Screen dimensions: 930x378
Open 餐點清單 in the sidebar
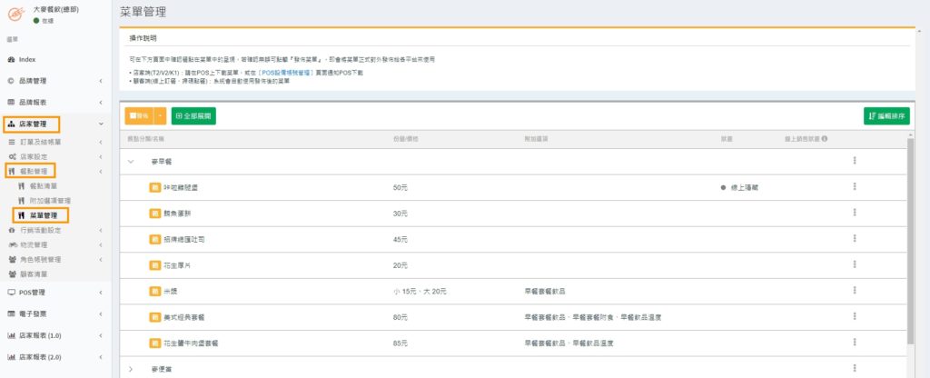click(43, 185)
